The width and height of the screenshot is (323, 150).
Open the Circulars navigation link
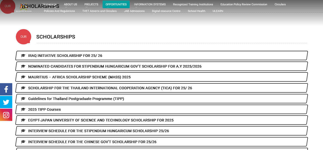(x=280, y=4)
